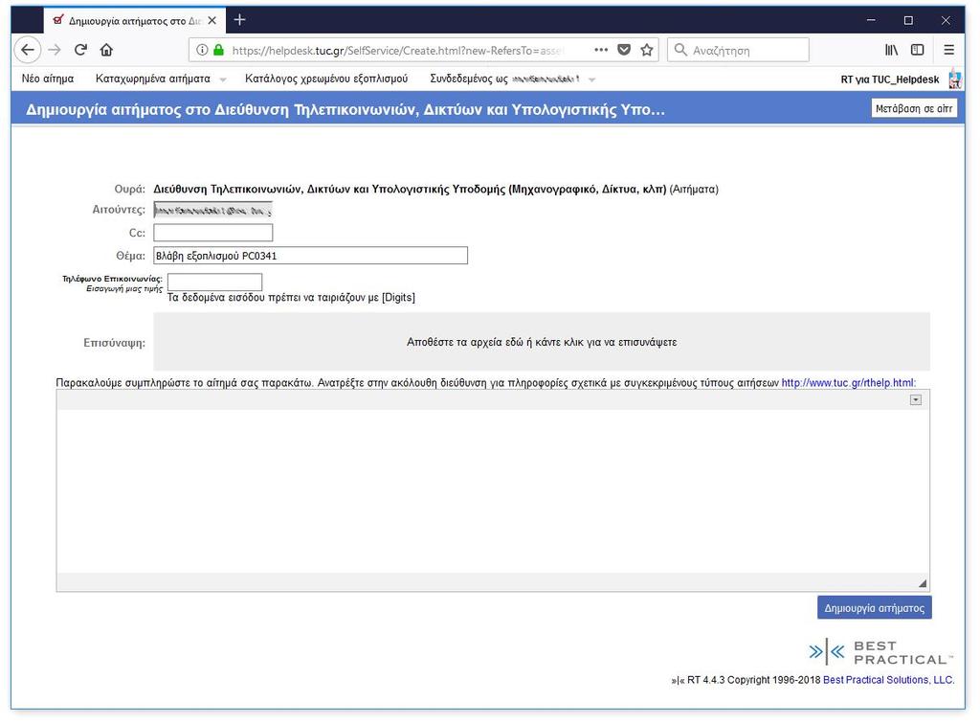Bookmark this page with star icon

pos(647,50)
